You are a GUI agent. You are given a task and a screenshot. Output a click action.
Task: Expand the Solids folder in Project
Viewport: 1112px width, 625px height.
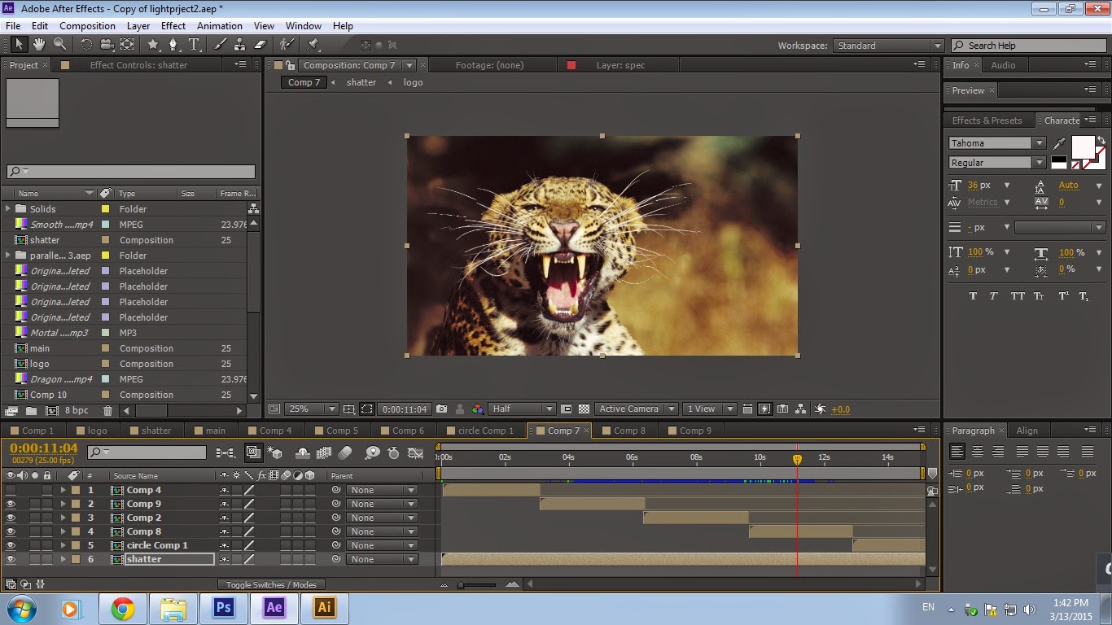point(9,209)
